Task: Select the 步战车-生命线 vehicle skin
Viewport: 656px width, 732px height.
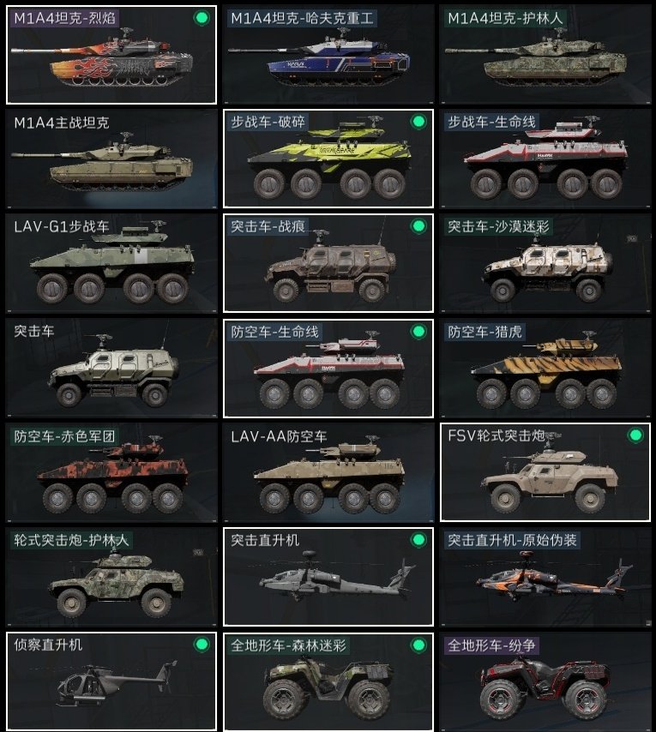Action: [x=545, y=159]
